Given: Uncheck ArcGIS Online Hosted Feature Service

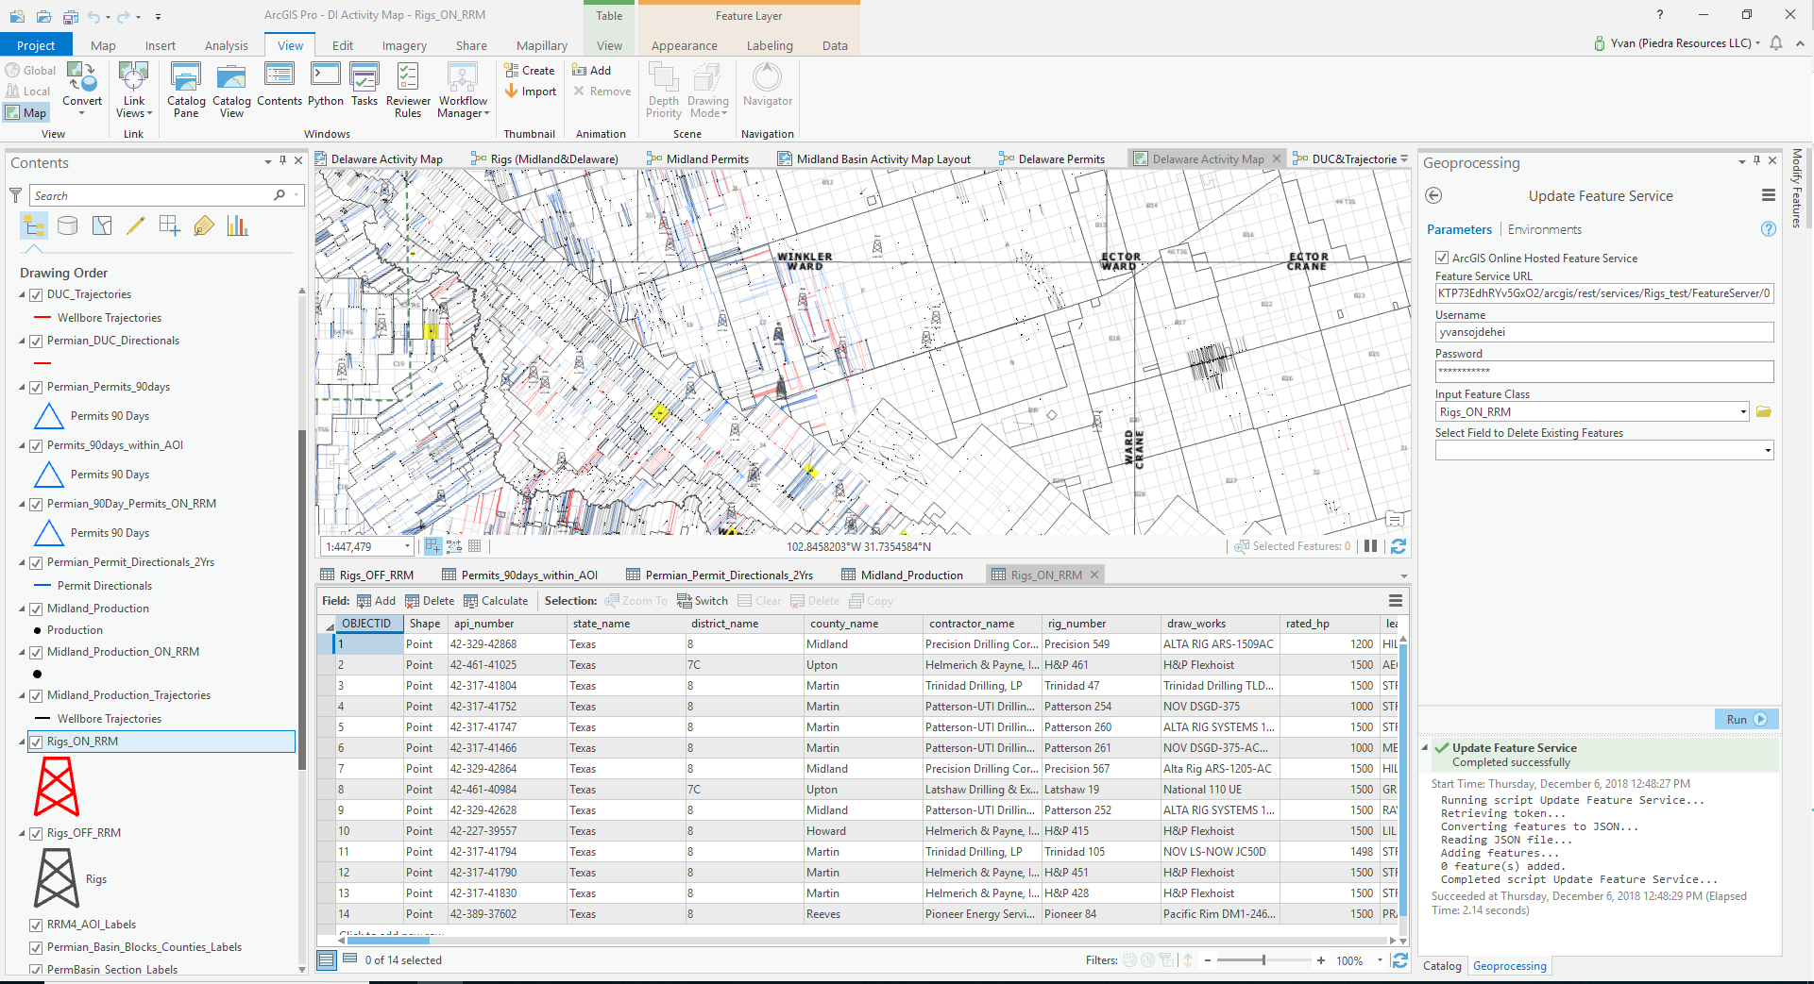Looking at the screenshot, I should point(1442,258).
